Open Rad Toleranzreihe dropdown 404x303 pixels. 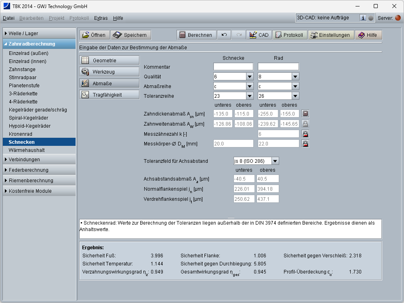[x=295, y=96]
